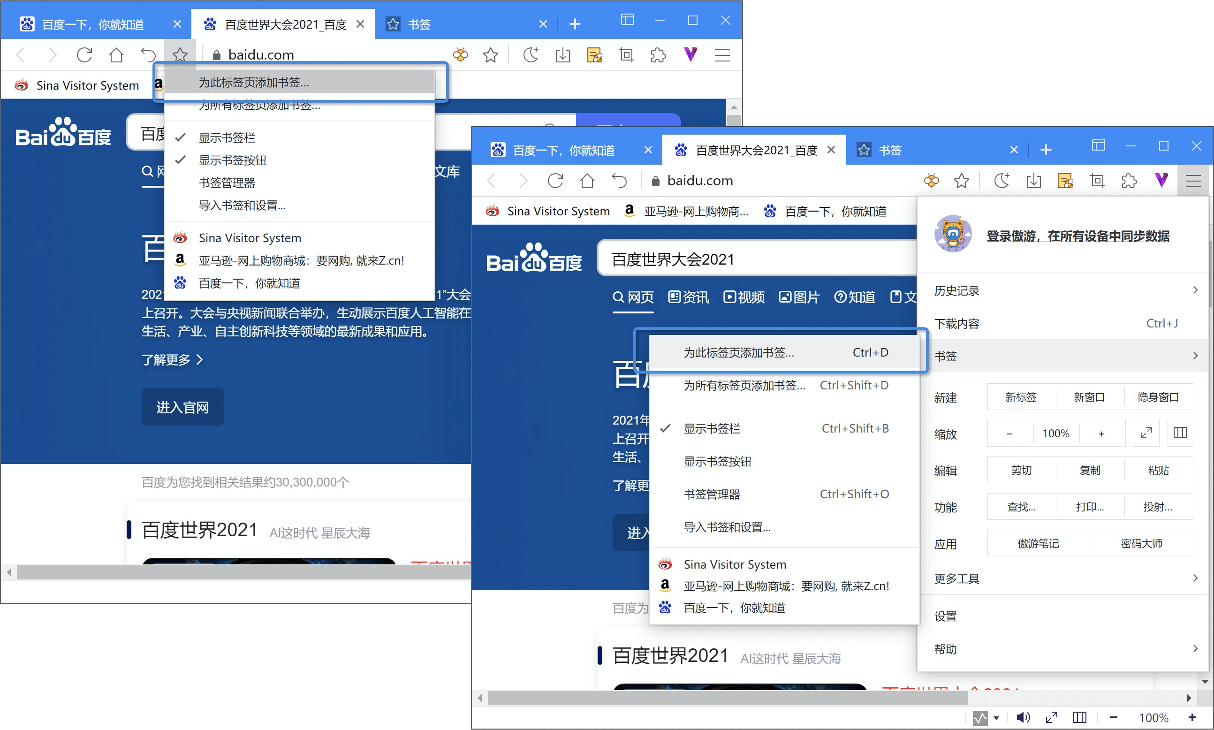Open downloads icon in the front window's toolbar
Image resolution: width=1214 pixels, height=730 pixels.
tap(1033, 181)
